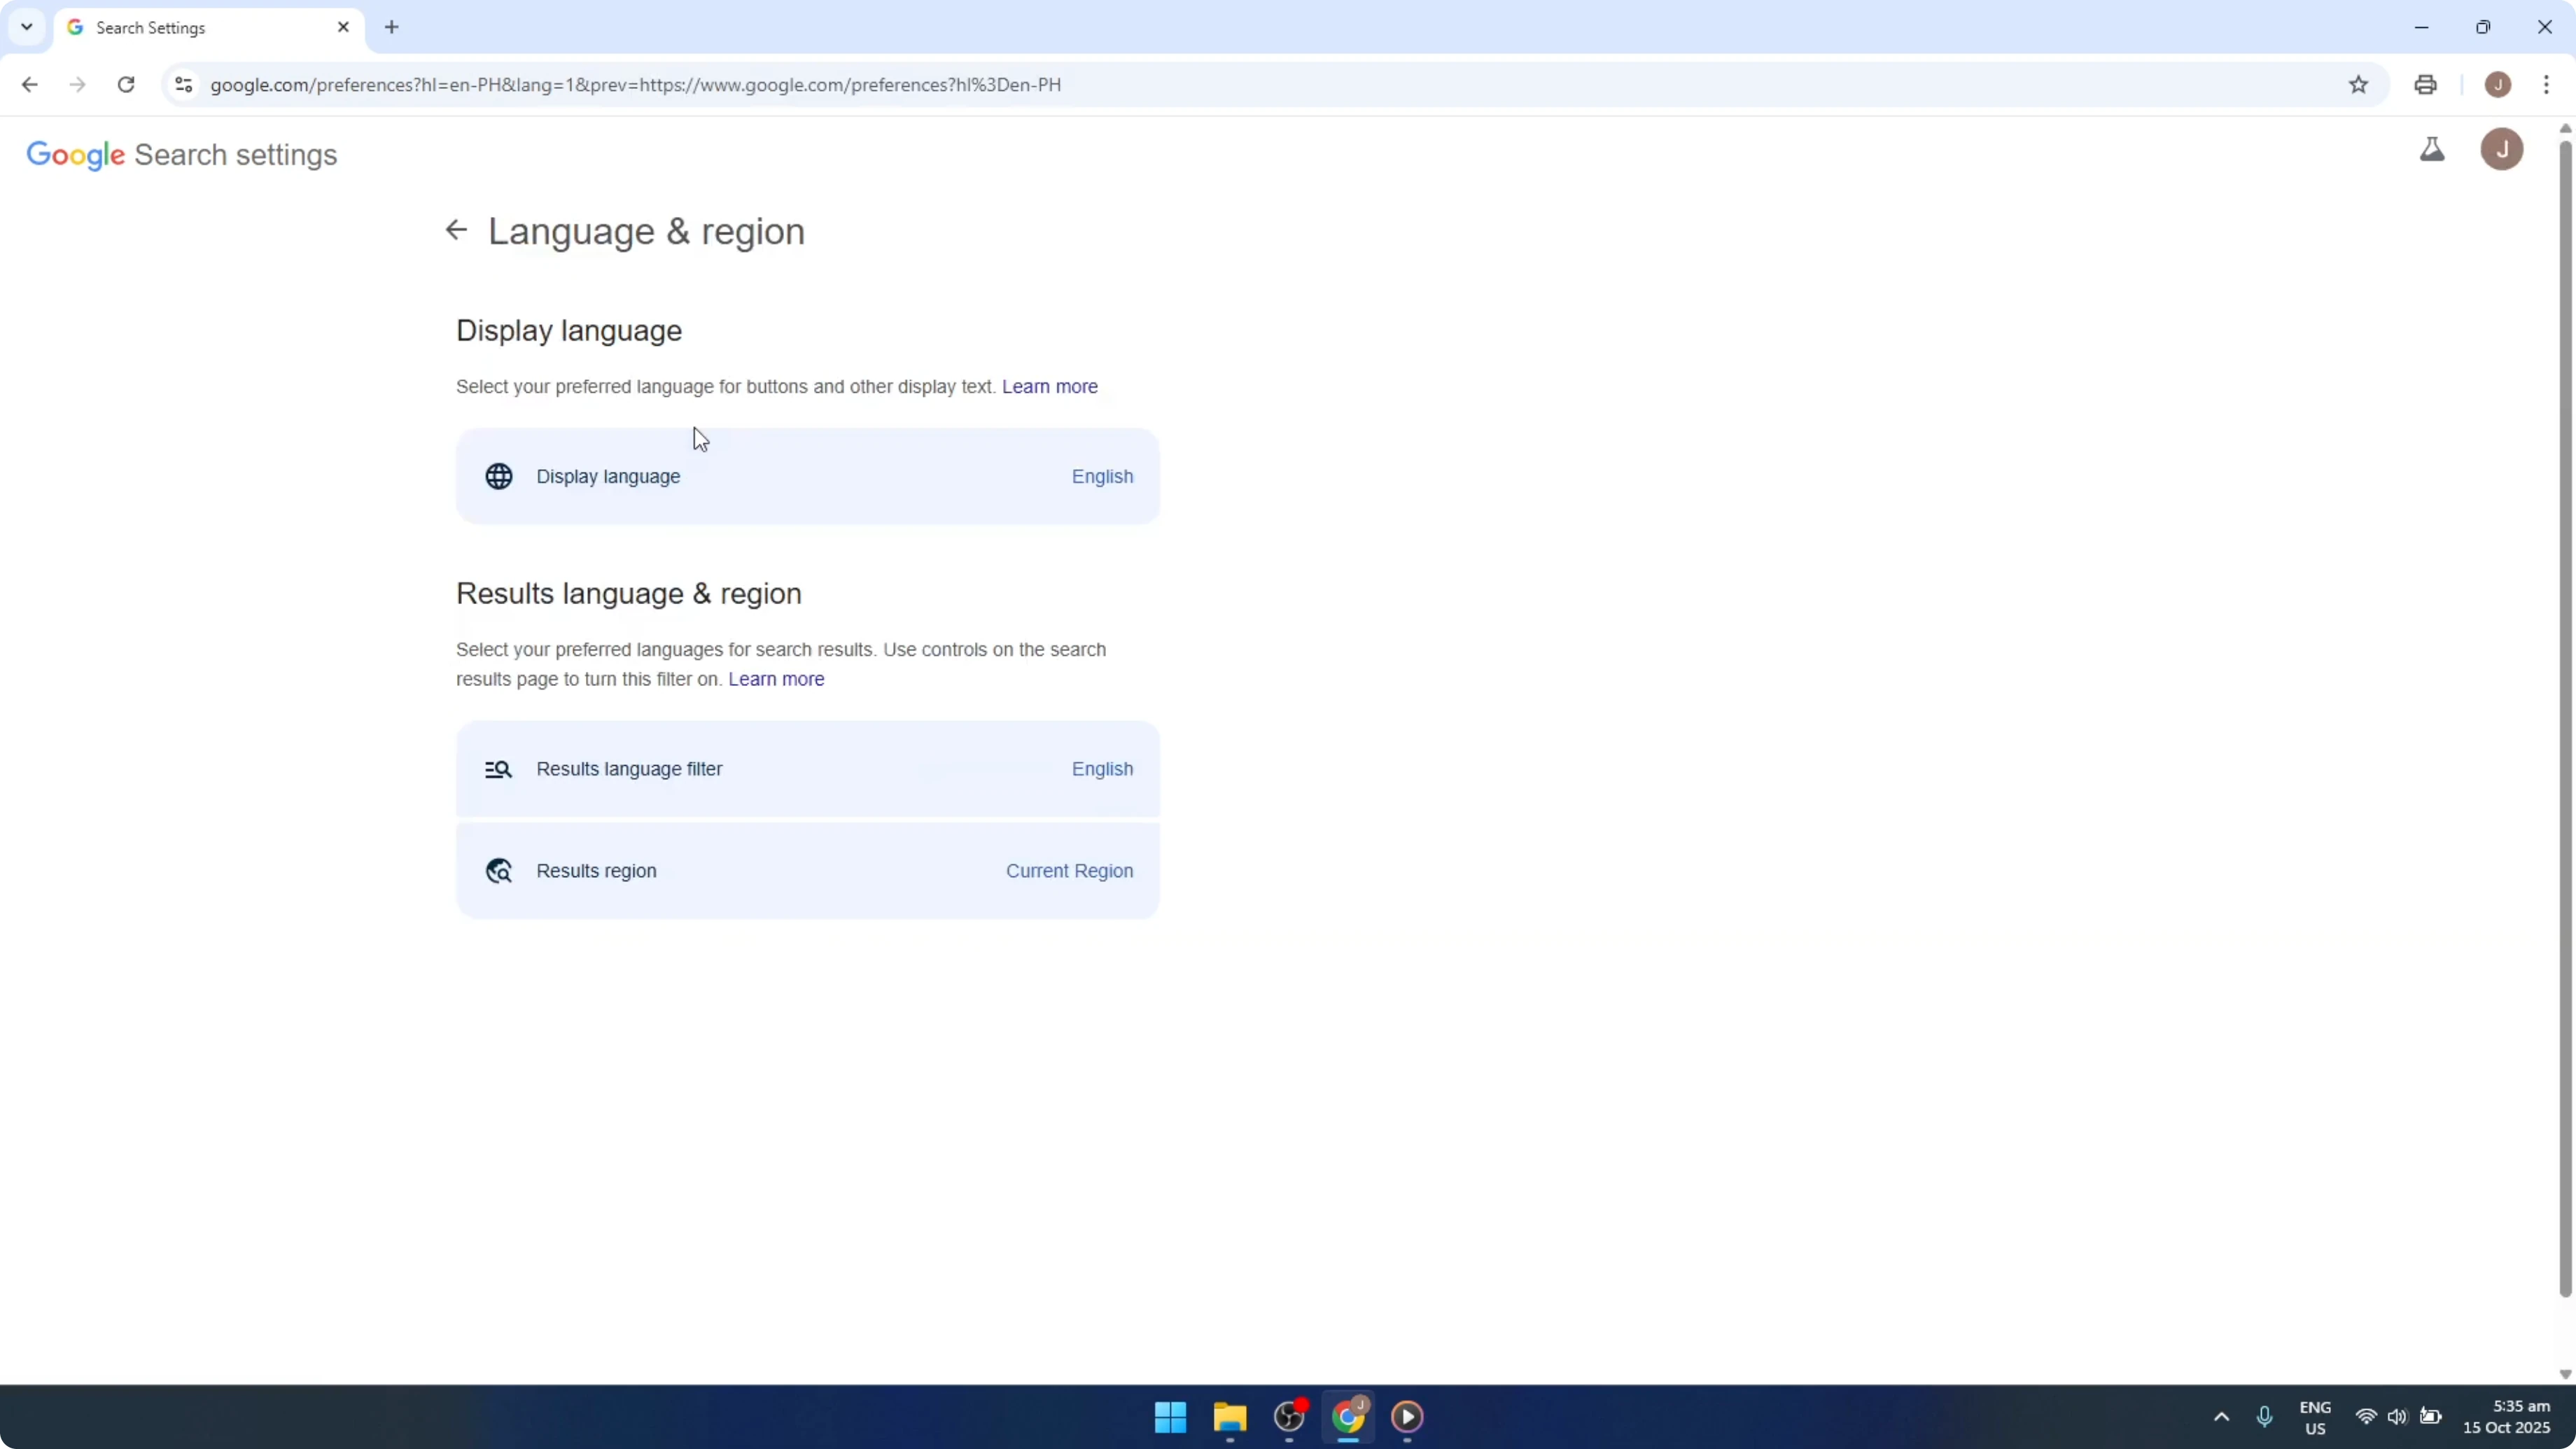This screenshot has height=1449, width=2576.
Task: Click the Results language & region heading
Action: [629, 594]
